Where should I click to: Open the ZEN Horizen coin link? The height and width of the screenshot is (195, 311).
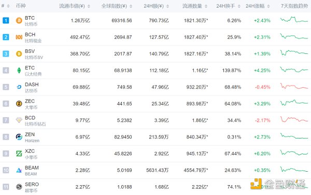[x=32, y=137]
